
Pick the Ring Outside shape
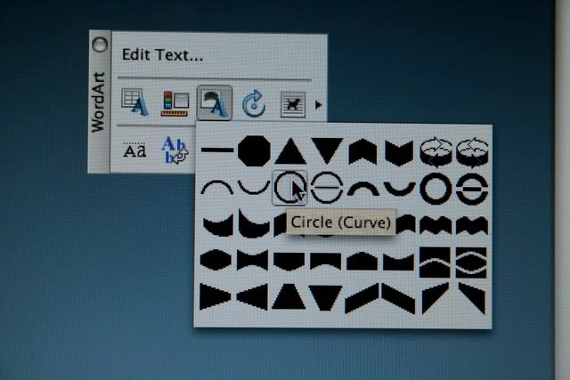pos(472,152)
